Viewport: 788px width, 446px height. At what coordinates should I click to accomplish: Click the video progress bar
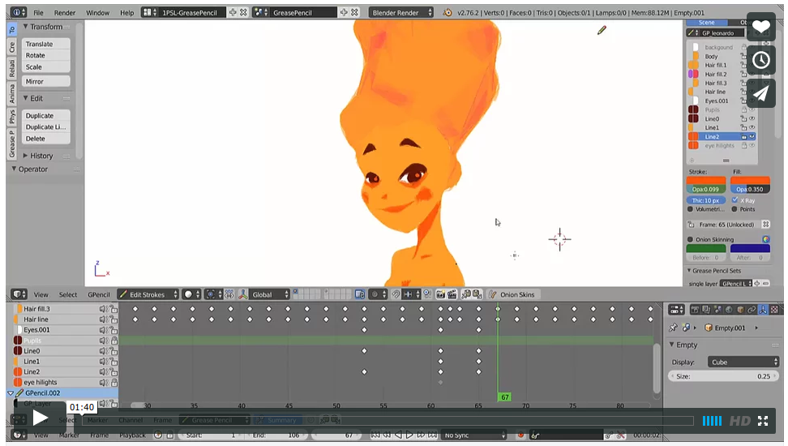(387, 421)
